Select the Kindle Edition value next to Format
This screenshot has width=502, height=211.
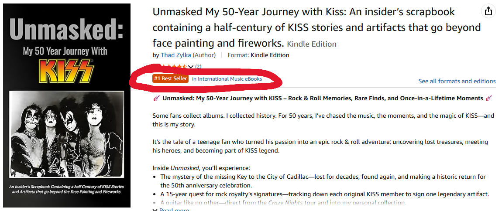coord(270,55)
